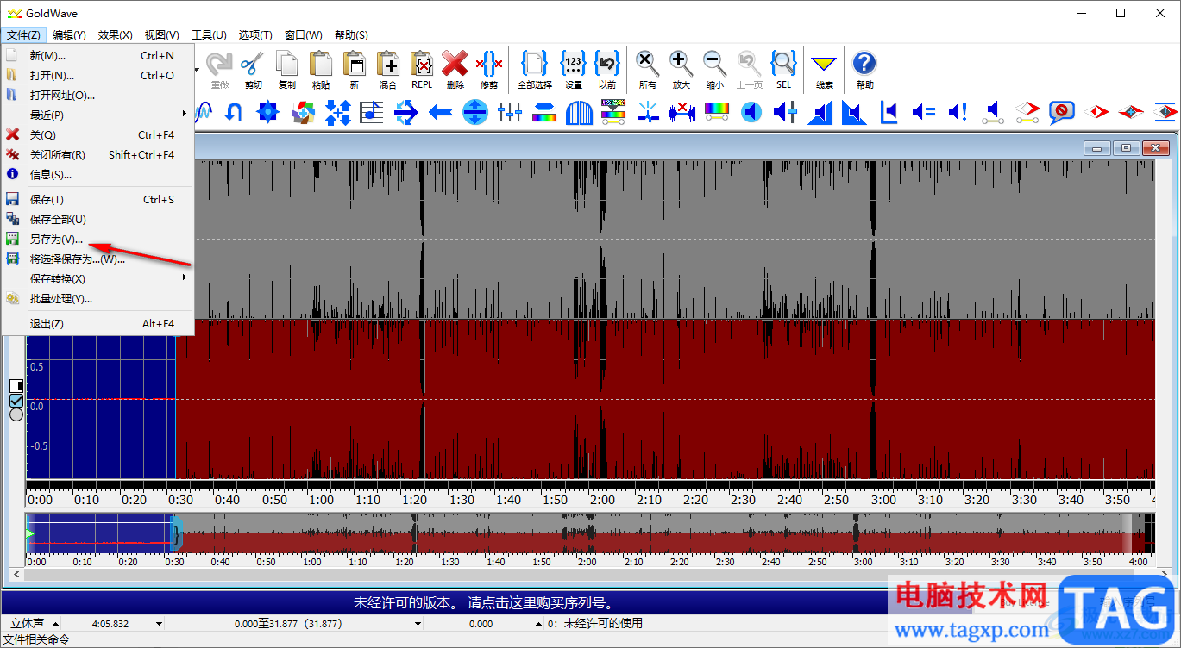The height and width of the screenshot is (648, 1181).
Task: Expand the Recent (最近) submenu arrow
Action: tap(184, 115)
